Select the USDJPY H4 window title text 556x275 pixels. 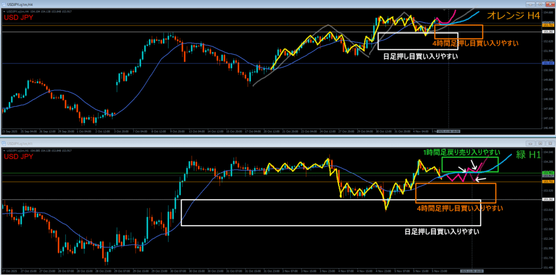20,4
